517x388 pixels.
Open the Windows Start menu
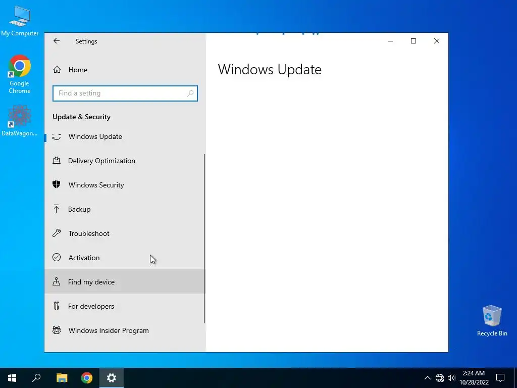click(x=12, y=378)
